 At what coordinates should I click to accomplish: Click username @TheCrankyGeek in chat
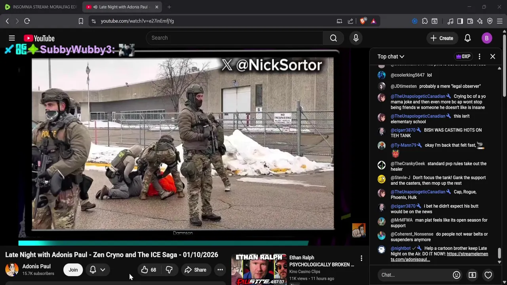coord(408,163)
